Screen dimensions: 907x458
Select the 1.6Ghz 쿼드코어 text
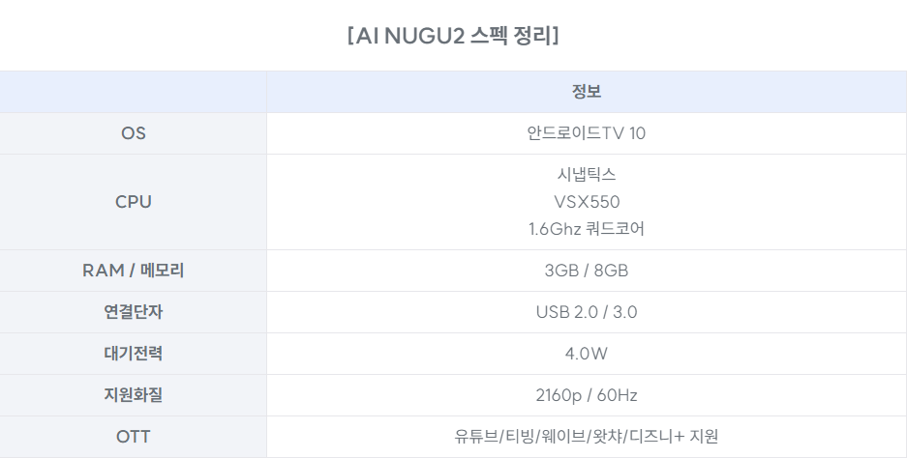(x=587, y=229)
